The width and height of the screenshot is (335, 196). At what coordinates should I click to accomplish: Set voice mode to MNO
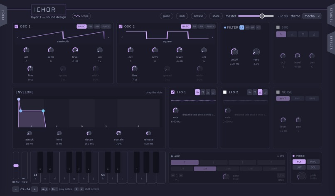pyautogui.click(x=313, y=162)
